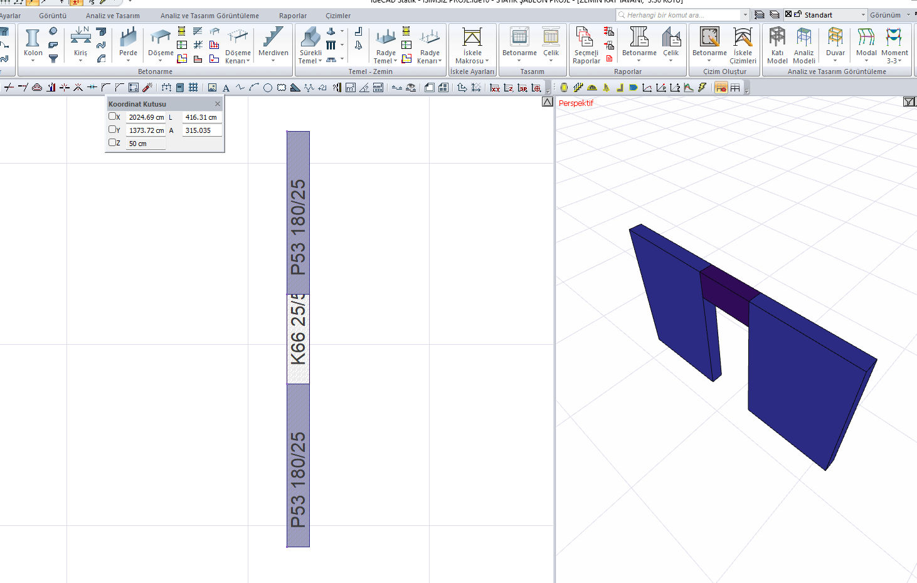Toggle the Z coordinate lock checkbox
This screenshot has width=917, height=583.
pyautogui.click(x=112, y=143)
